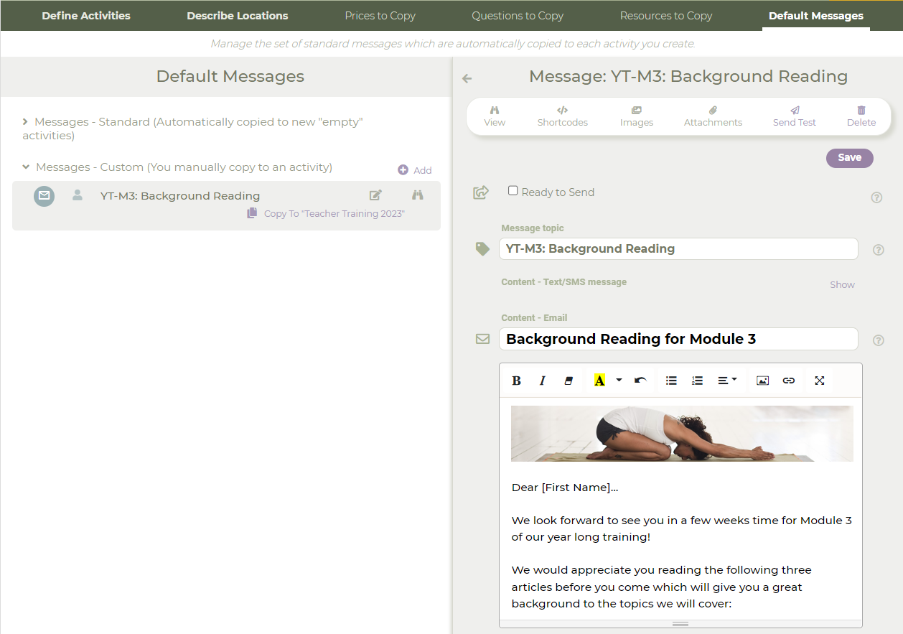Click the share icon next to Ready to Send
Viewport: 903px width, 634px height.
481,192
